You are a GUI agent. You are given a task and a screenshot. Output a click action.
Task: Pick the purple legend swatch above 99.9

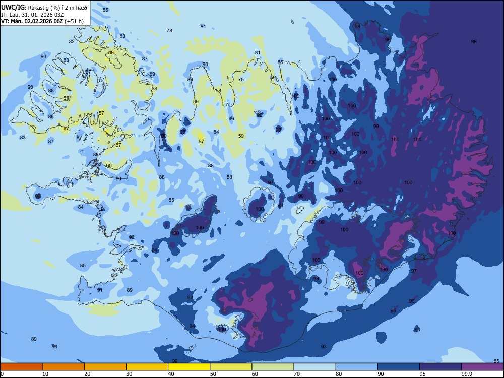482,367
